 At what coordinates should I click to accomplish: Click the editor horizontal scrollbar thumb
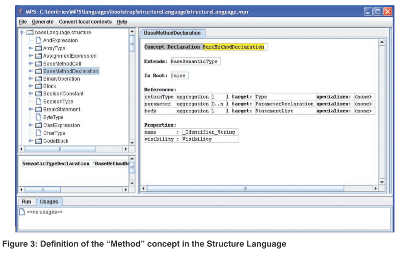pyautogui.click(x=245, y=188)
